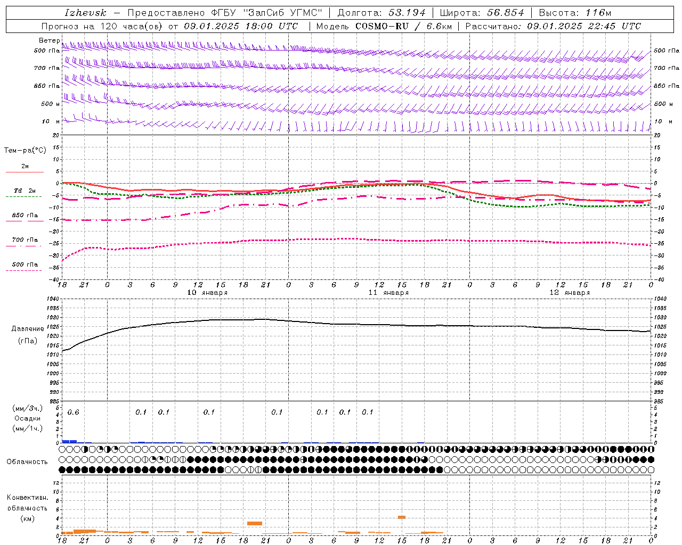Click the 'Долгота: 53.194' longitude value
The height and width of the screenshot is (545, 682).
point(381,13)
